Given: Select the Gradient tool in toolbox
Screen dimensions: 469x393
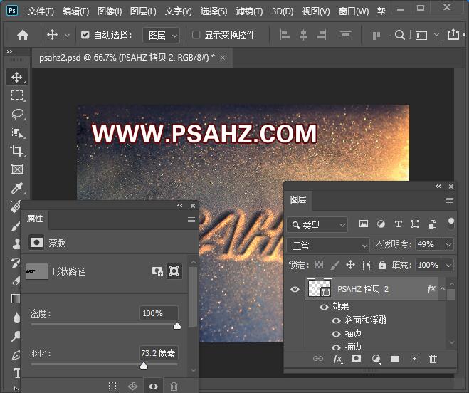Looking at the screenshot, I should (x=16, y=299).
